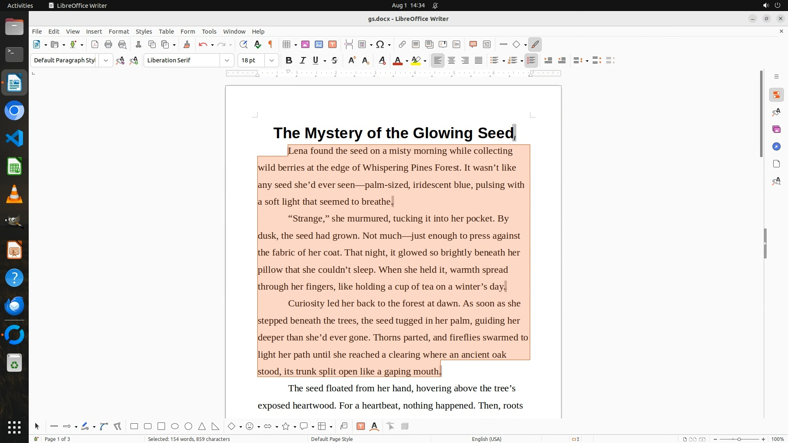
Task: Open the Tools menu
Action: pos(209,32)
